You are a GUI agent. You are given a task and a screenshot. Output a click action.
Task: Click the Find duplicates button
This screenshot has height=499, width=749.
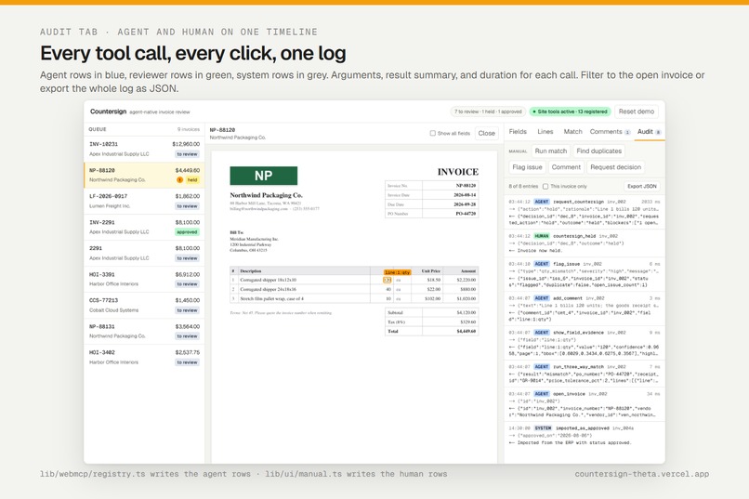(599, 151)
